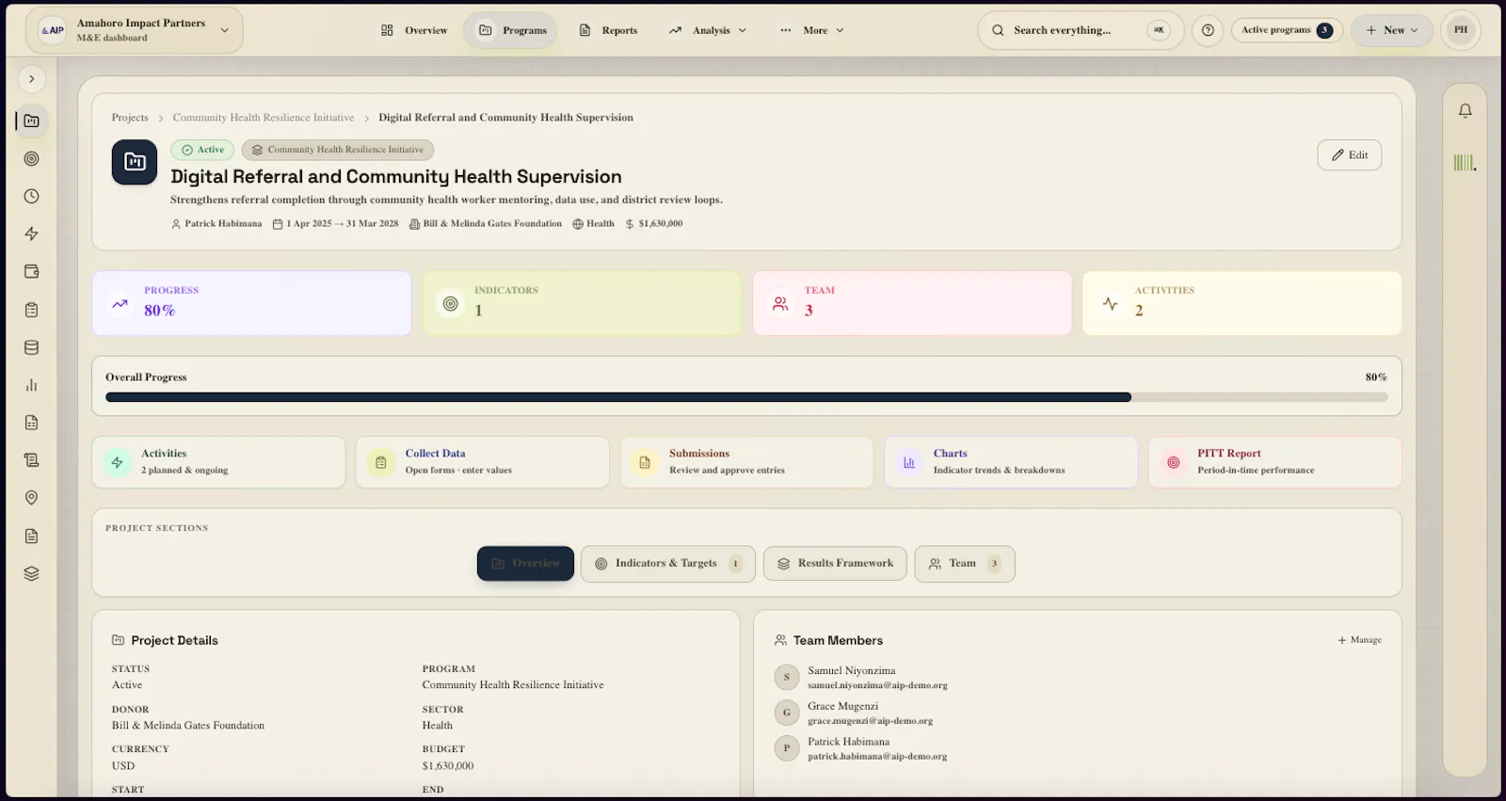Click the Health sector label in header
The image size is (1506, 801).
(593, 224)
